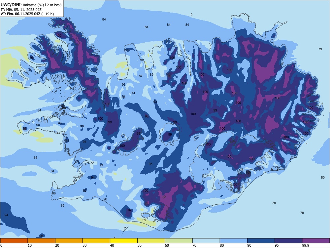Viewport: 330px width, 248px height.
Task: Pick the pale yellow 50–60 legend swatch
Action: (151, 241)
